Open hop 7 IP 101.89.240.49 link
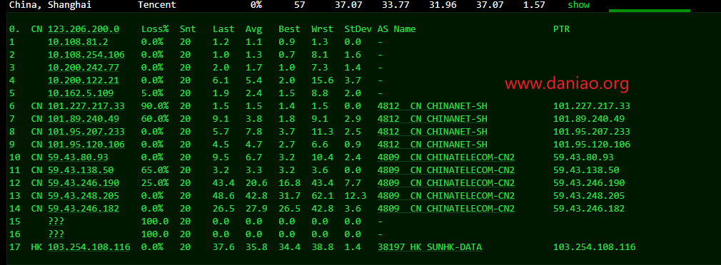Viewport: 721px width, 265px height. 84,119
